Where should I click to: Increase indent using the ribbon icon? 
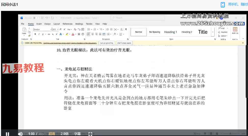[111, 29]
